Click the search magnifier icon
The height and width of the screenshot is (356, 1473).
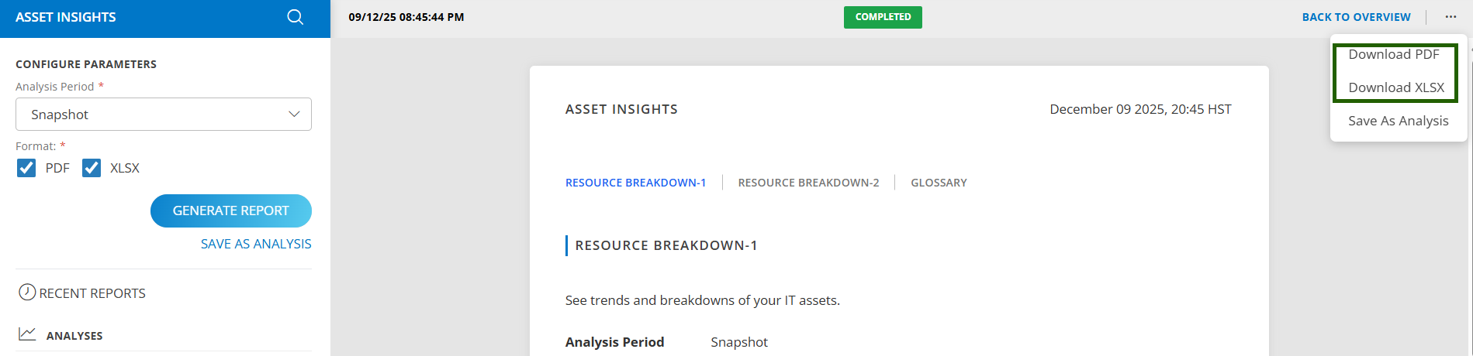(295, 17)
